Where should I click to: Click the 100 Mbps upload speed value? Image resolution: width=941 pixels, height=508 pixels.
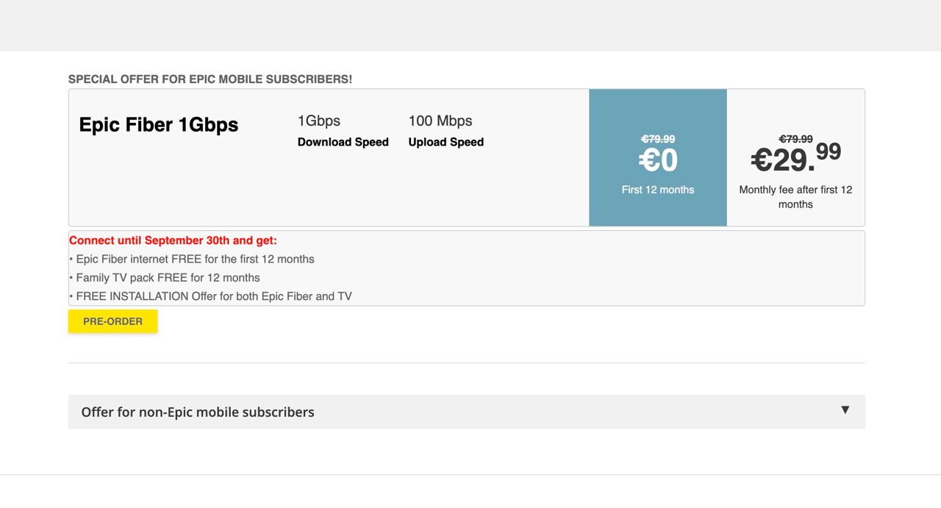click(440, 121)
